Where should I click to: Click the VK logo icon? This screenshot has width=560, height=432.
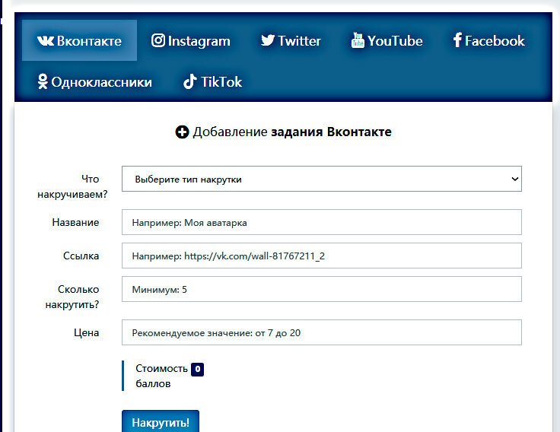pos(46,41)
